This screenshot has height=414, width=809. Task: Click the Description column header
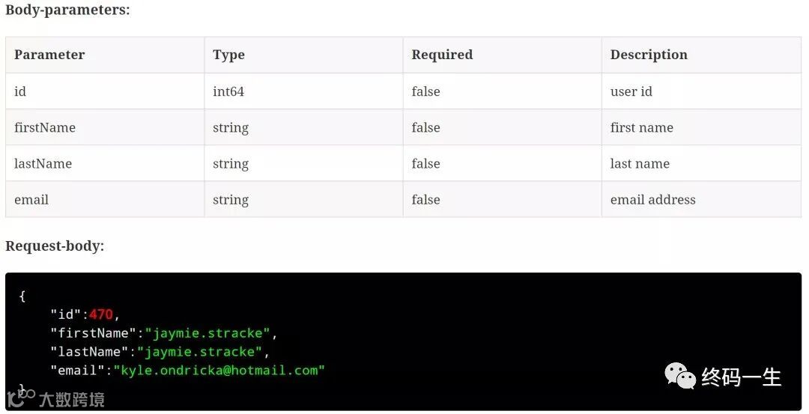point(649,55)
